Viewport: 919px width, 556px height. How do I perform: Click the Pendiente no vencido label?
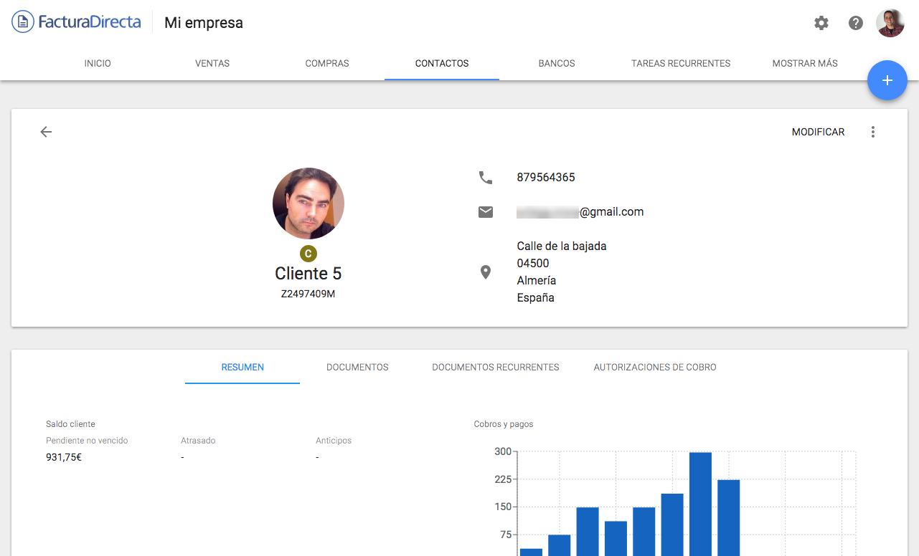click(x=87, y=441)
